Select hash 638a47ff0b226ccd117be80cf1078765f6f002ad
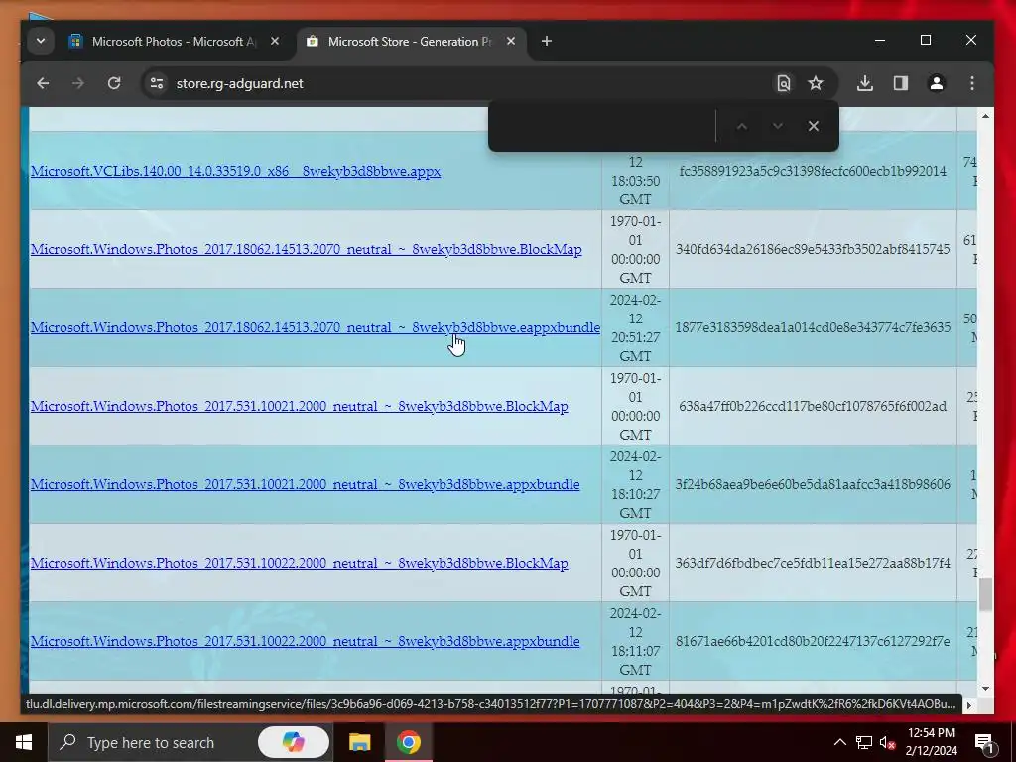 (813, 406)
